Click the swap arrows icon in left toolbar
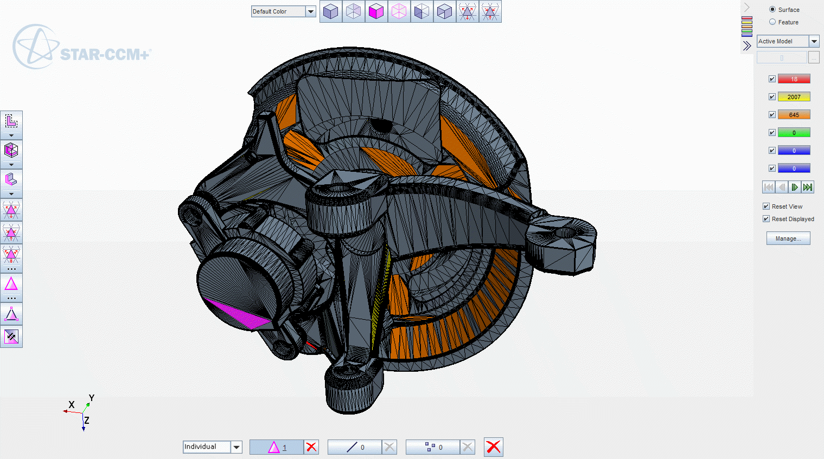 pyautogui.click(x=11, y=337)
